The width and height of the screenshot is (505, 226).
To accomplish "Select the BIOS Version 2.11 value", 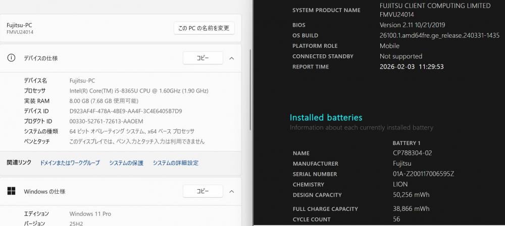I will pos(412,25).
